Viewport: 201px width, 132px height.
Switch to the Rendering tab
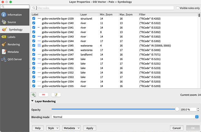(15, 44)
